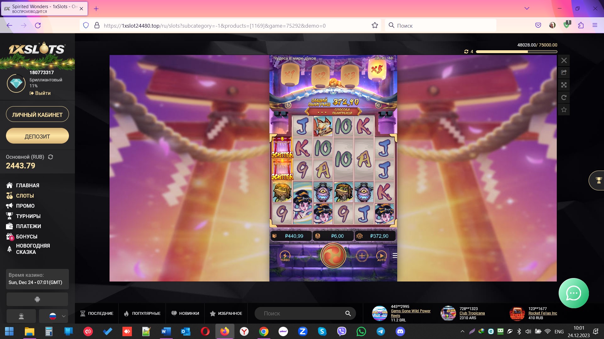Expand the language flag dropdown
This screenshot has width=604, height=339.
point(54,316)
